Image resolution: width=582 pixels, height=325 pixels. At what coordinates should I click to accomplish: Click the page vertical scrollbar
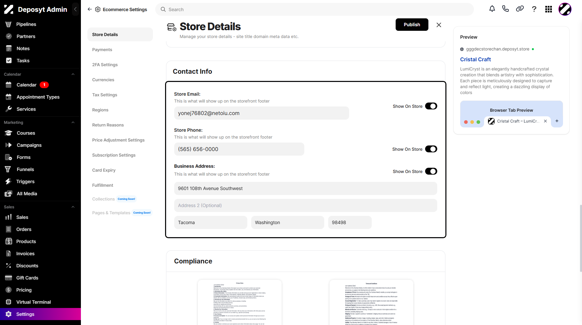(581, 238)
